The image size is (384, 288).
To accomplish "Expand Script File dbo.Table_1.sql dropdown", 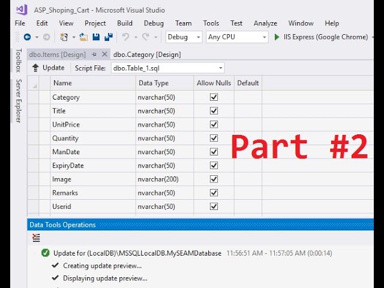I will pyautogui.click(x=220, y=68).
